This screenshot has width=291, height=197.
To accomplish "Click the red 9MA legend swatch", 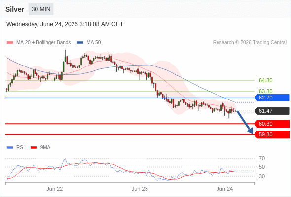I will (x=34, y=148).
